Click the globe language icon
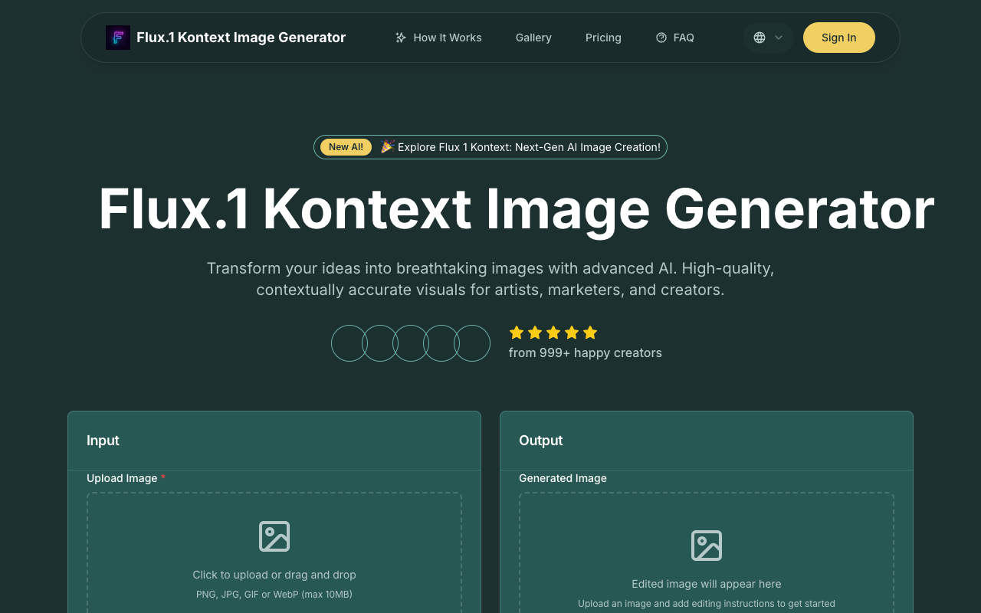This screenshot has height=613, width=981. click(x=760, y=38)
